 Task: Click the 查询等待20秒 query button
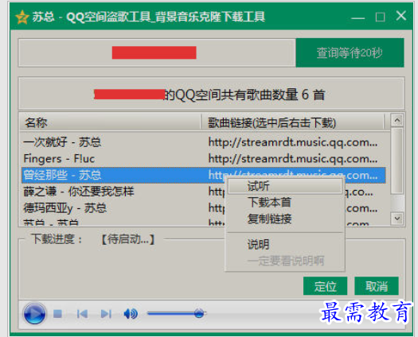tap(350, 52)
